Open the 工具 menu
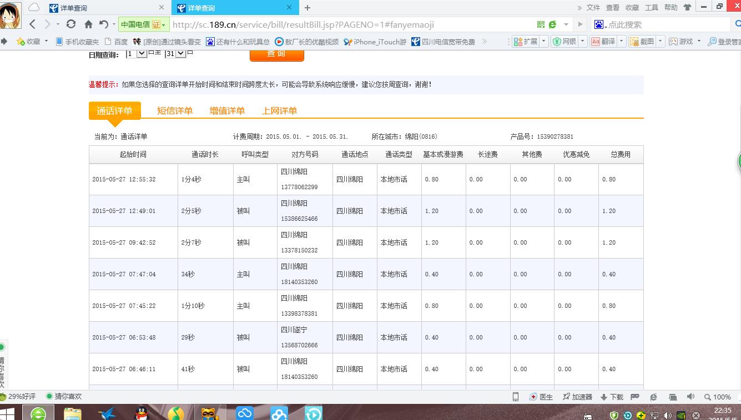This screenshot has width=741, height=420. pyautogui.click(x=652, y=8)
